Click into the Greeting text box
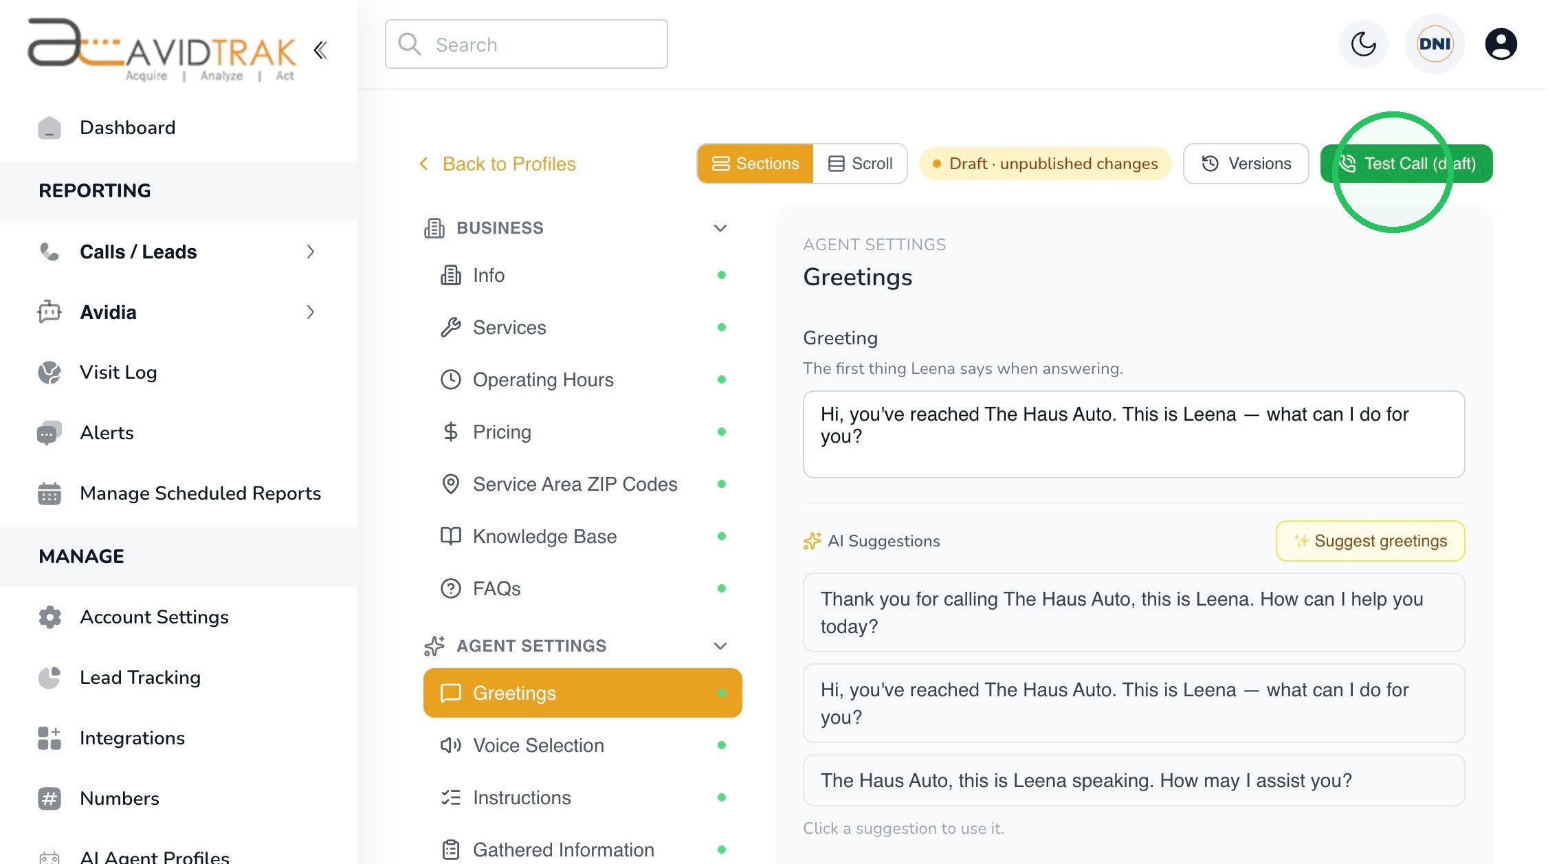The image size is (1548, 864). 1134,434
